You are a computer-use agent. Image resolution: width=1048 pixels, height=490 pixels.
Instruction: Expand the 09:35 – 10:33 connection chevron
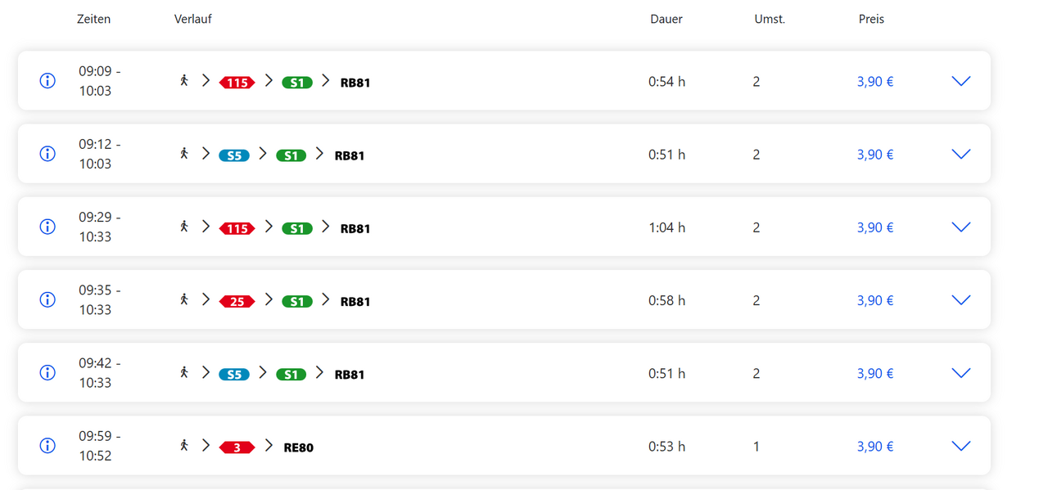(961, 299)
